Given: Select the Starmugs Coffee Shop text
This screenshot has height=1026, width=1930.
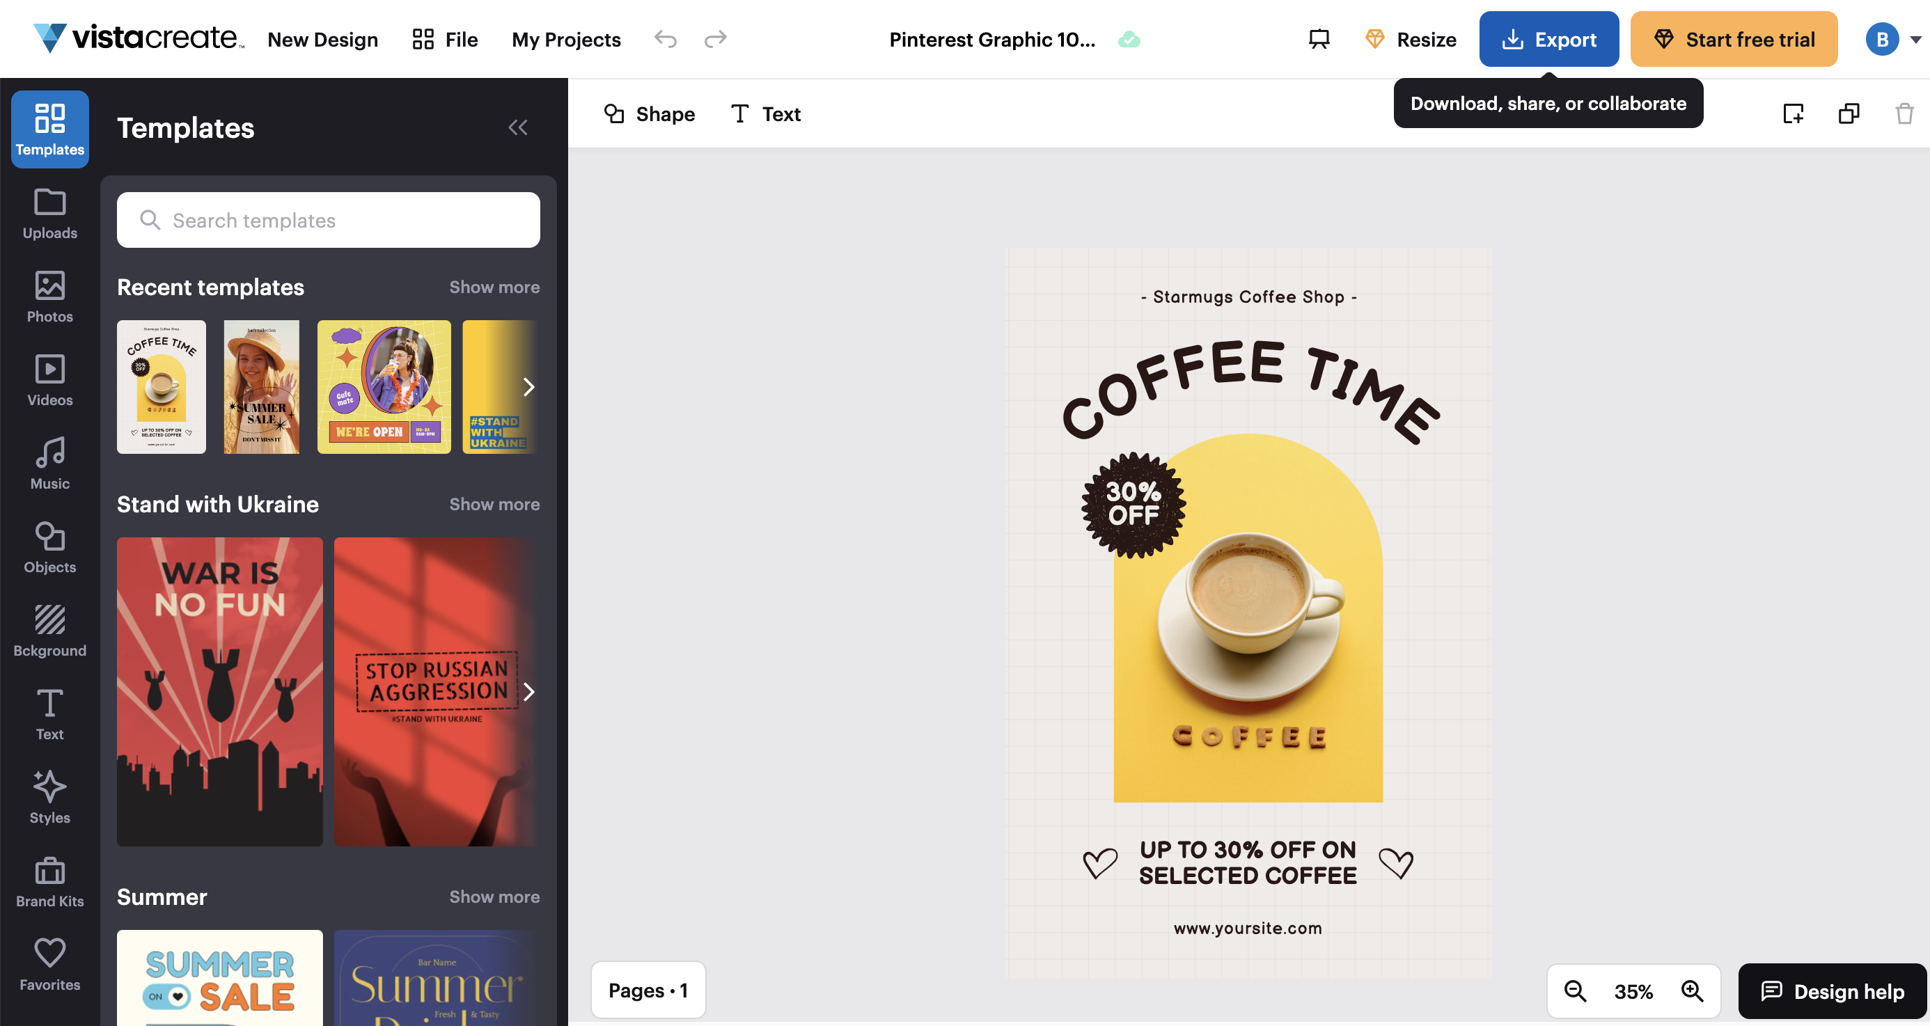Looking at the screenshot, I should click(1249, 297).
